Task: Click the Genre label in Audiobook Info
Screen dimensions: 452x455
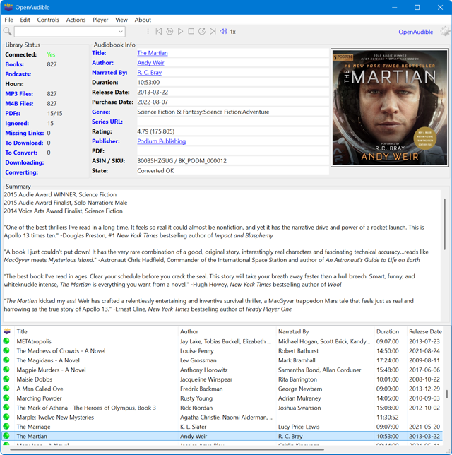Action: click(101, 112)
